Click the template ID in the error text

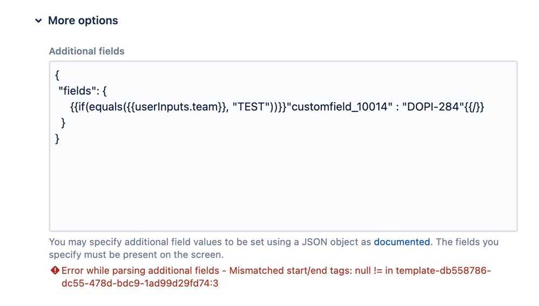[x=276, y=277]
